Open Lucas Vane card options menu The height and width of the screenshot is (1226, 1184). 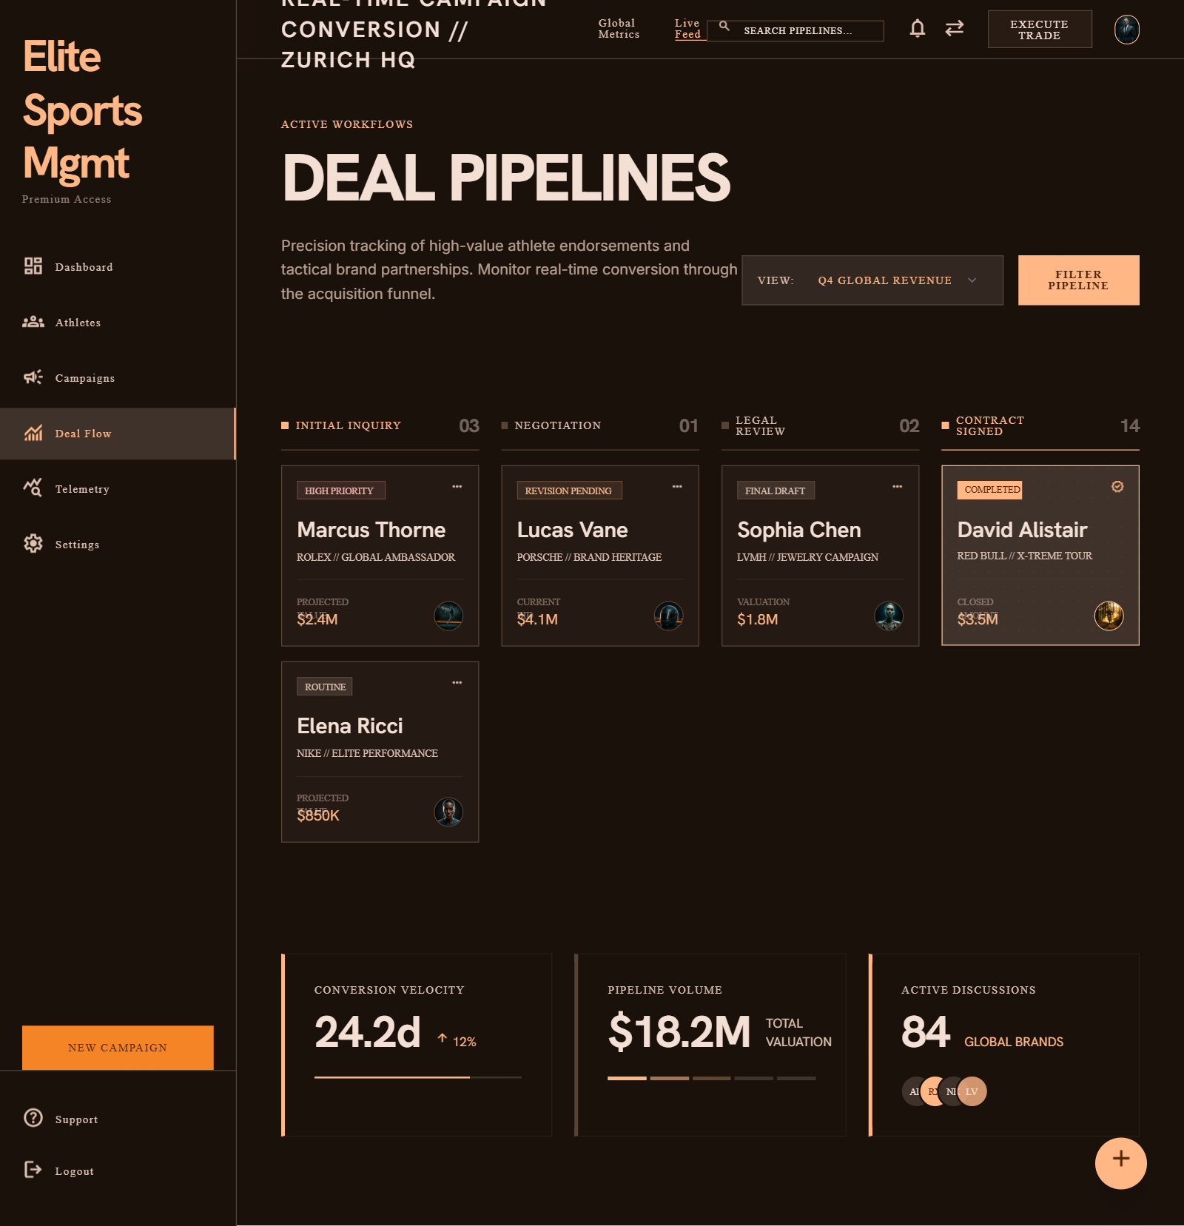pyautogui.click(x=677, y=487)
